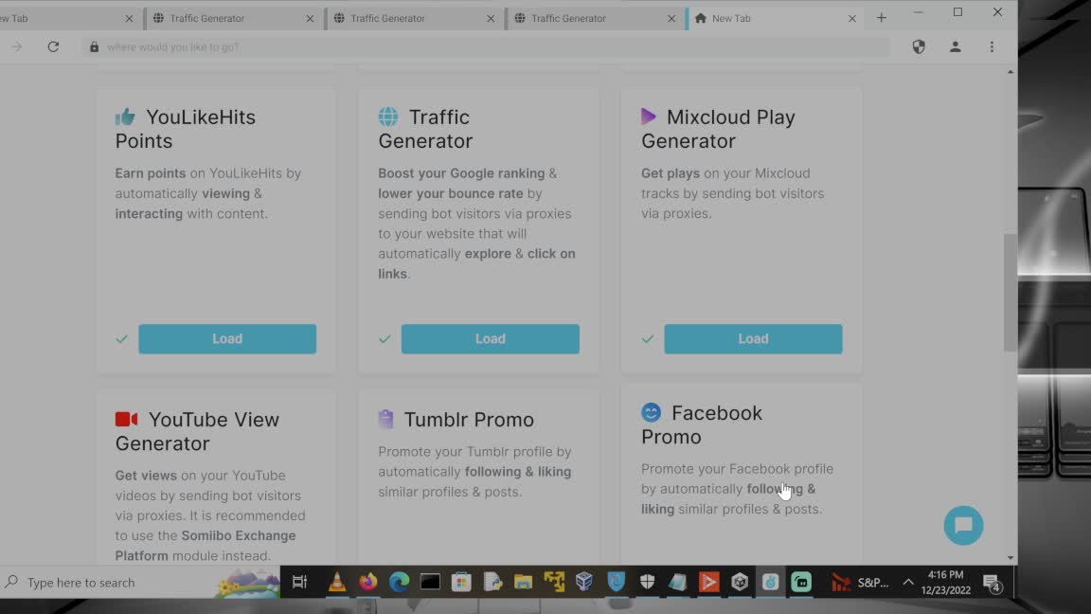Viewport: 1091px width, 614px height.
Task: Load the Mixcloud Play Generator module
Action: 753,338
